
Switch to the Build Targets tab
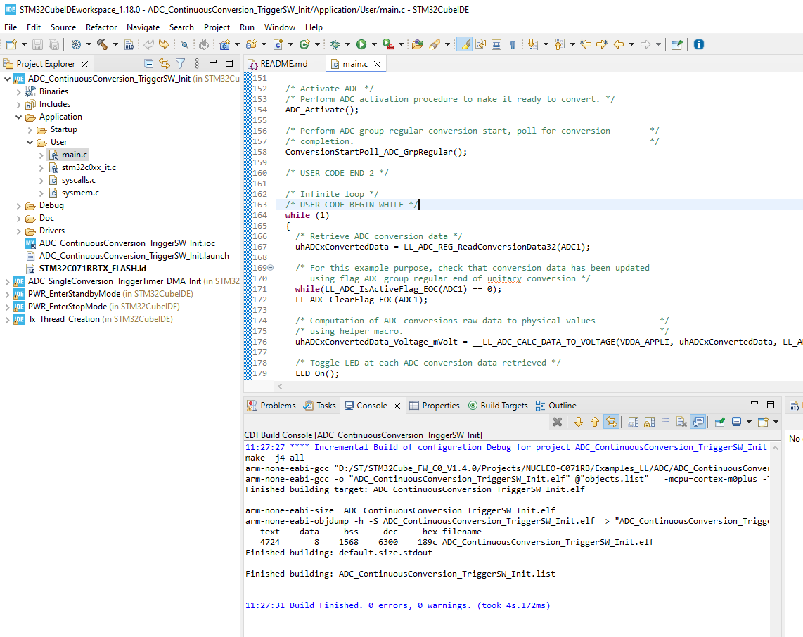pyautogui.click(x=498, y=406)
